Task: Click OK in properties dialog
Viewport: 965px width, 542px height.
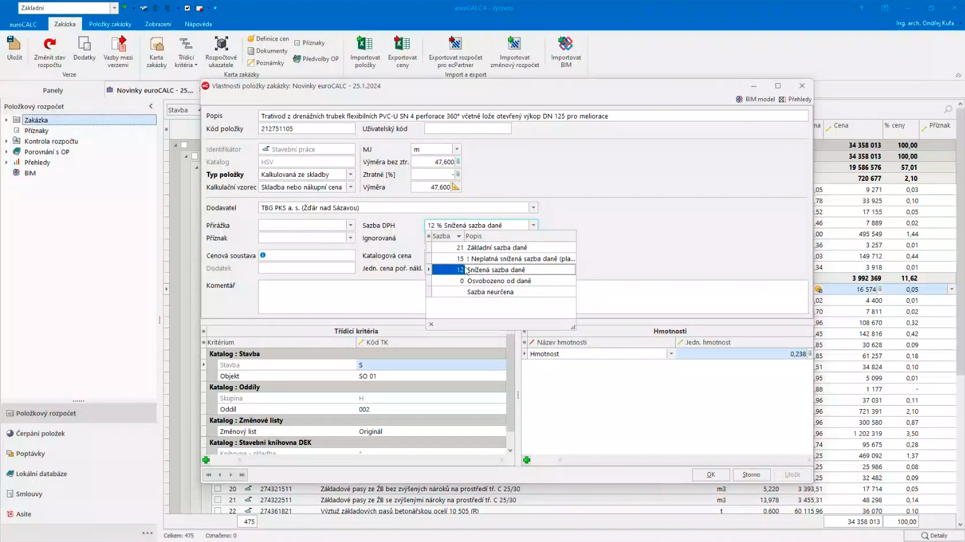Action: [711, 474]
